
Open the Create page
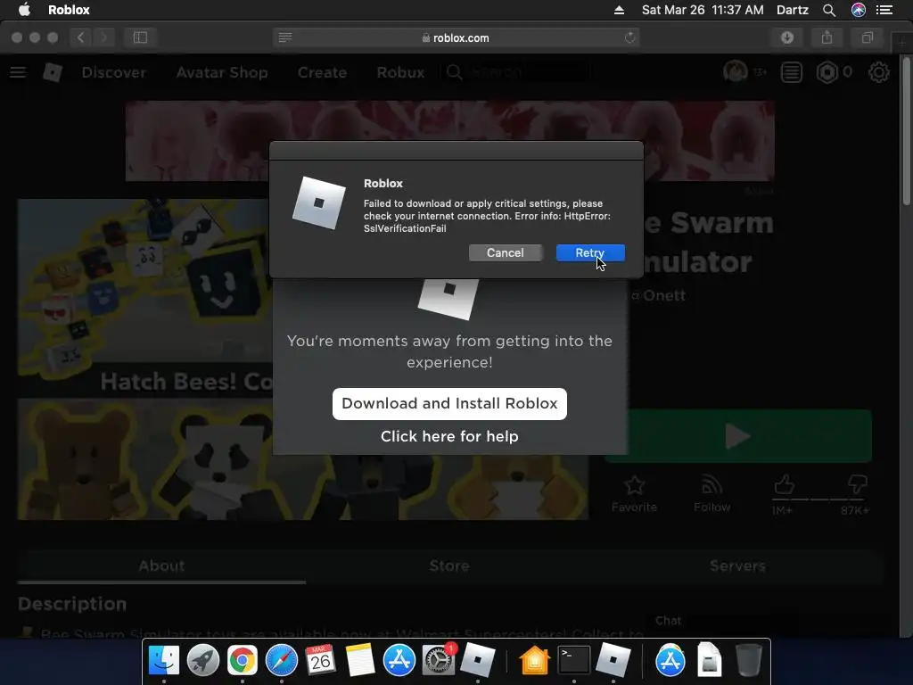tap(322, 72)
